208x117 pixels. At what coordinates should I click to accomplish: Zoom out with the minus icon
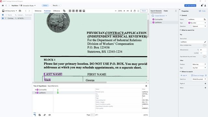[116, 11]
